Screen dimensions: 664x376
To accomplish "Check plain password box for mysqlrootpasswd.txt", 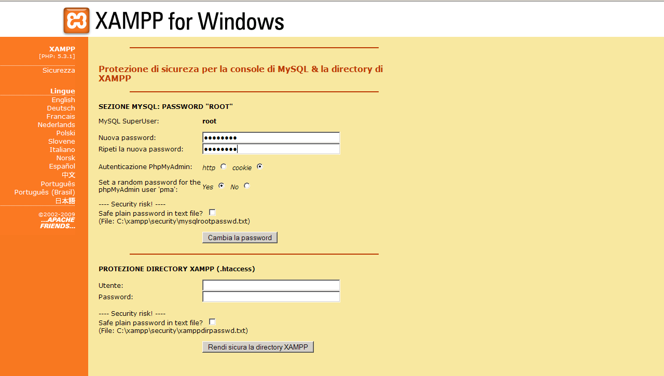I will pos(212,212).
